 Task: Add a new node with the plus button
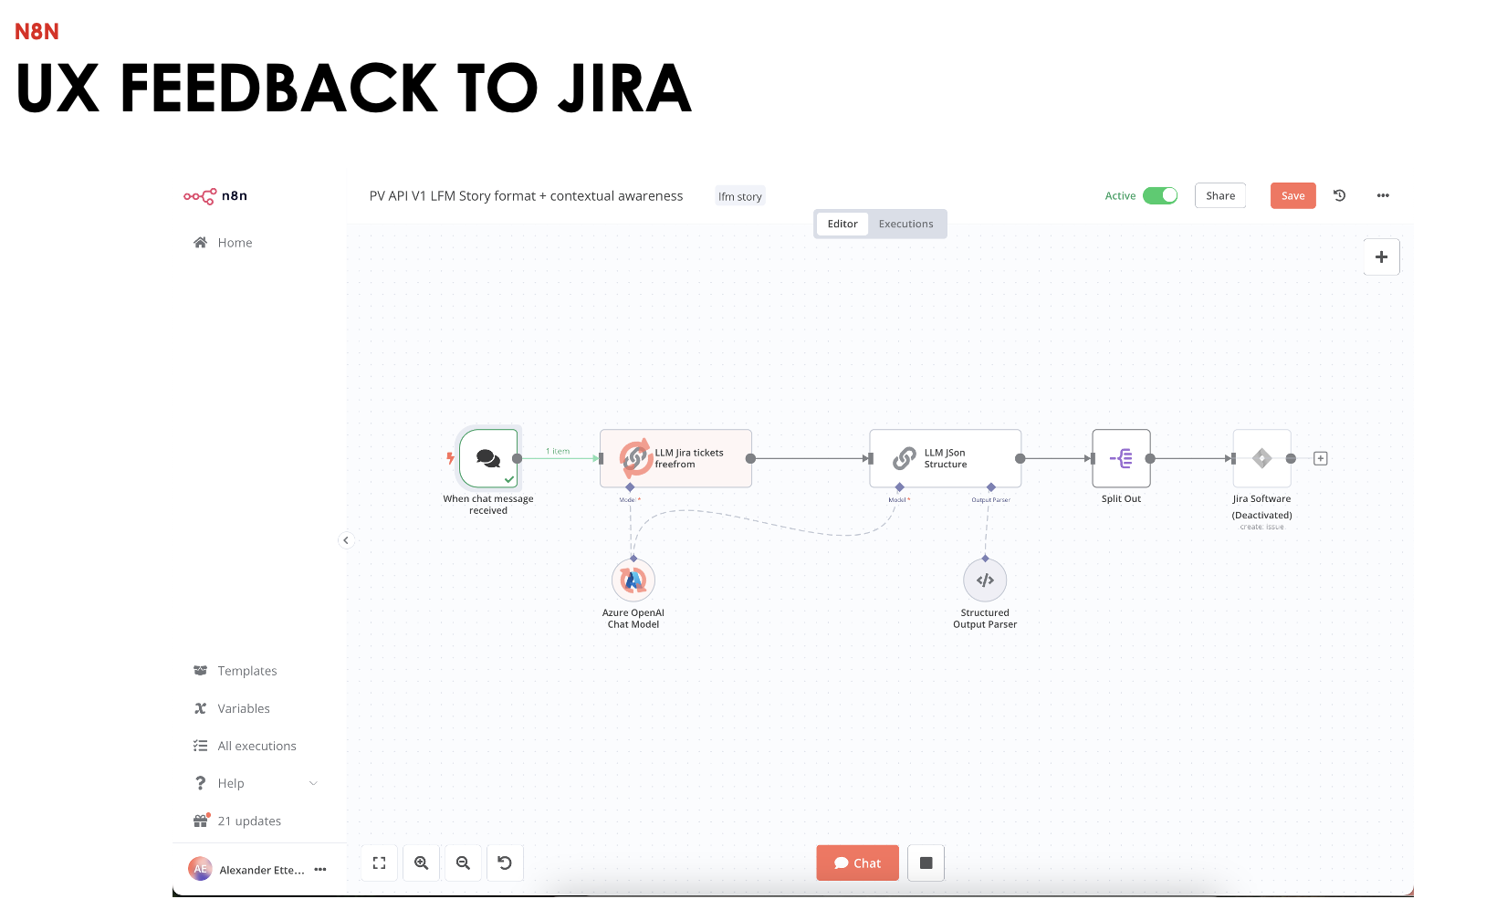pos(1381,256)
